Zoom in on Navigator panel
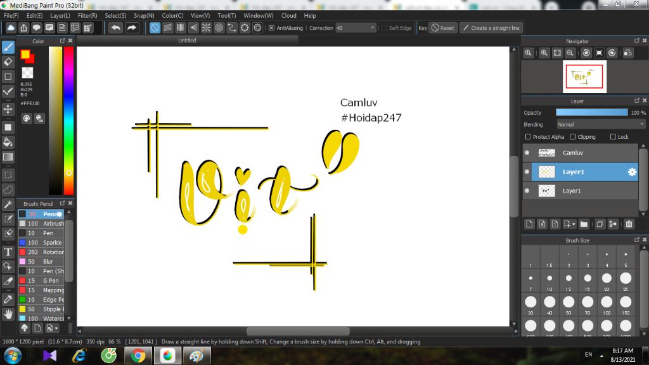The height and width of the screenshot is (365, 649). [x=544, y=53]
